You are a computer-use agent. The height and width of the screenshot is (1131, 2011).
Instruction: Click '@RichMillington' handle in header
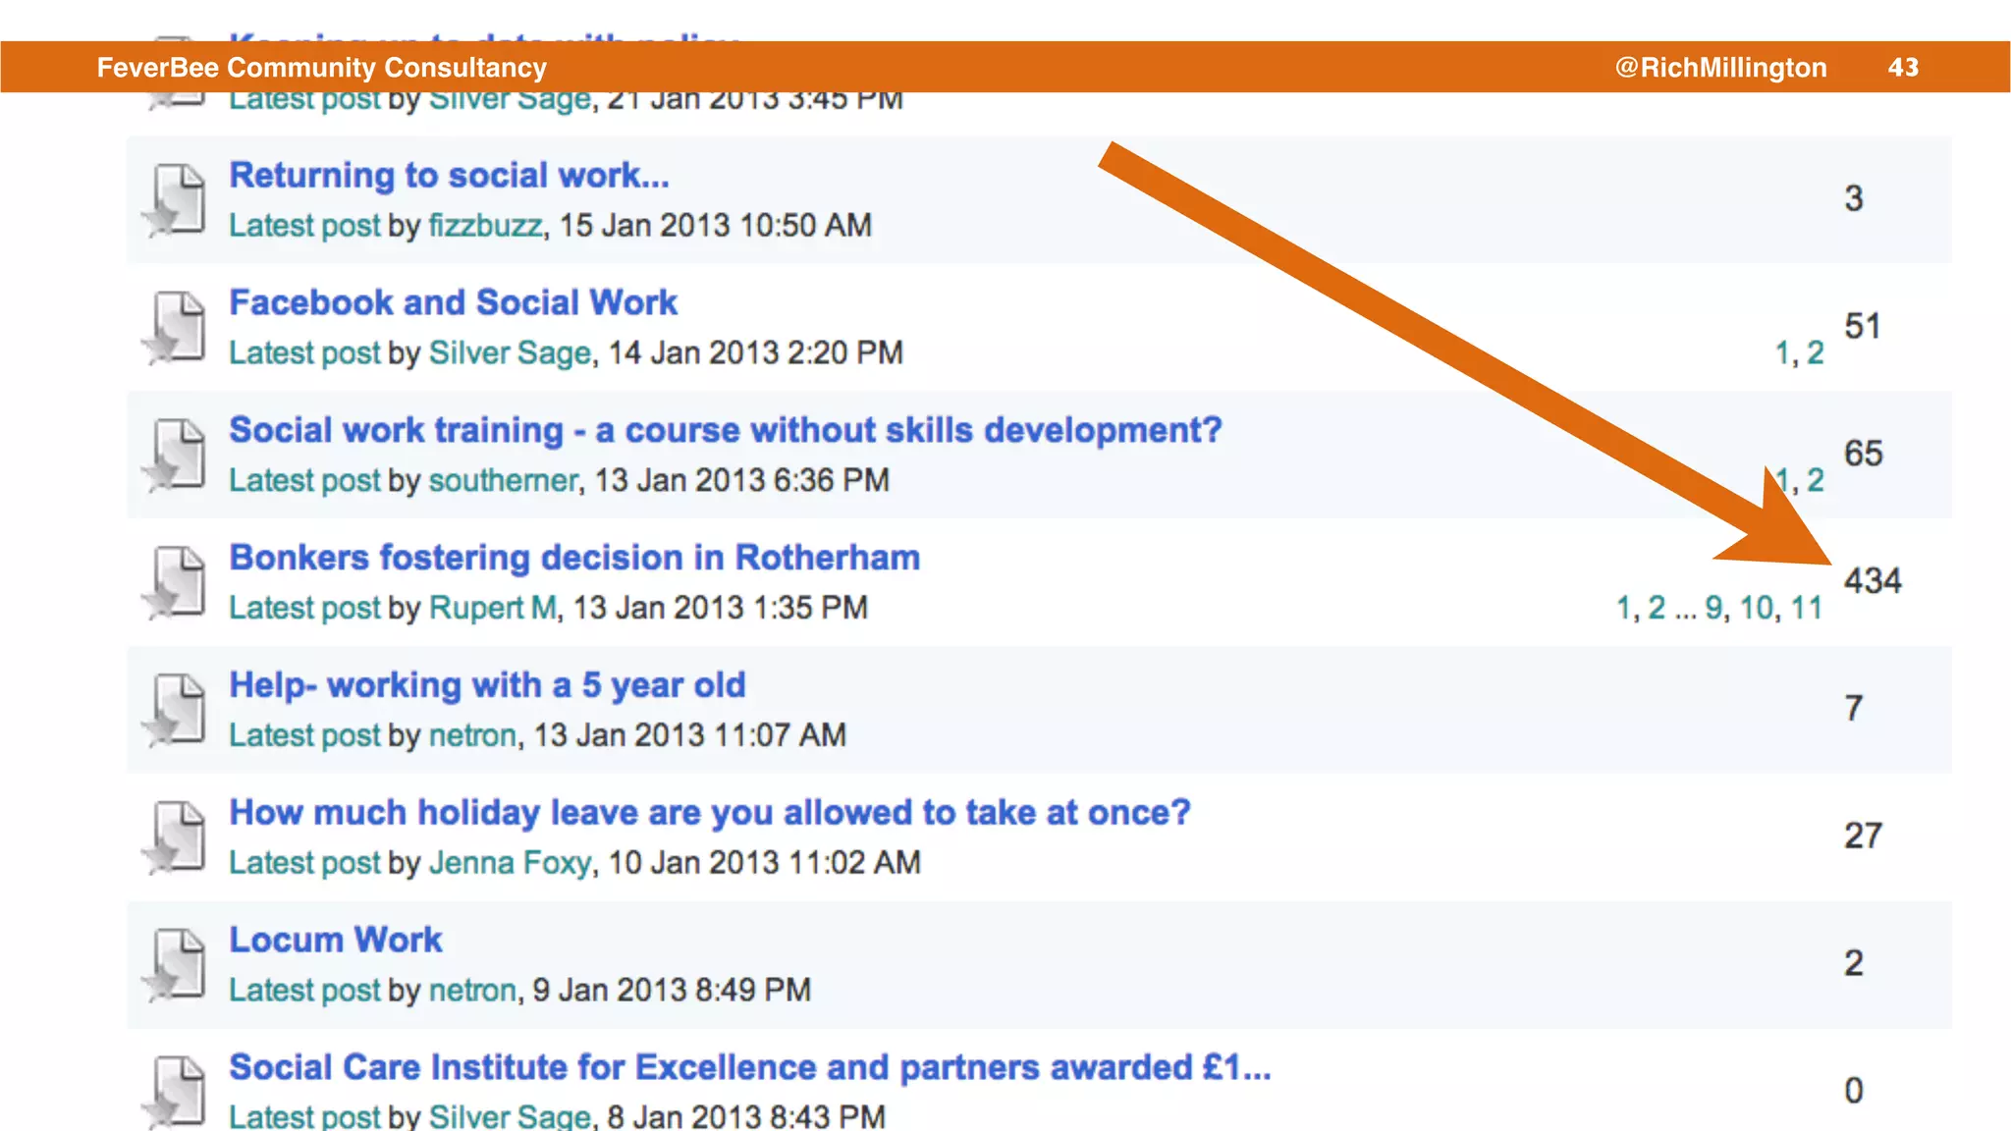(x=1721, y=68)
